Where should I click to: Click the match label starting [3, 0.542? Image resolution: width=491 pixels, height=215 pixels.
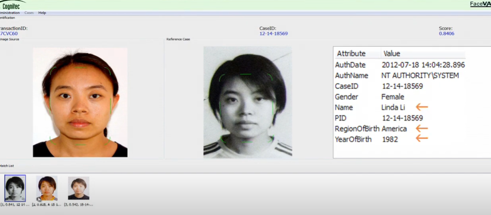(78, 204)
